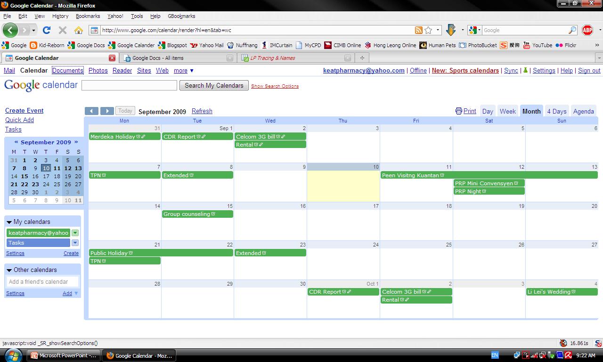603x362 pixels.
Task: Select the 4 Days view tab
Action: coord(557,111)
